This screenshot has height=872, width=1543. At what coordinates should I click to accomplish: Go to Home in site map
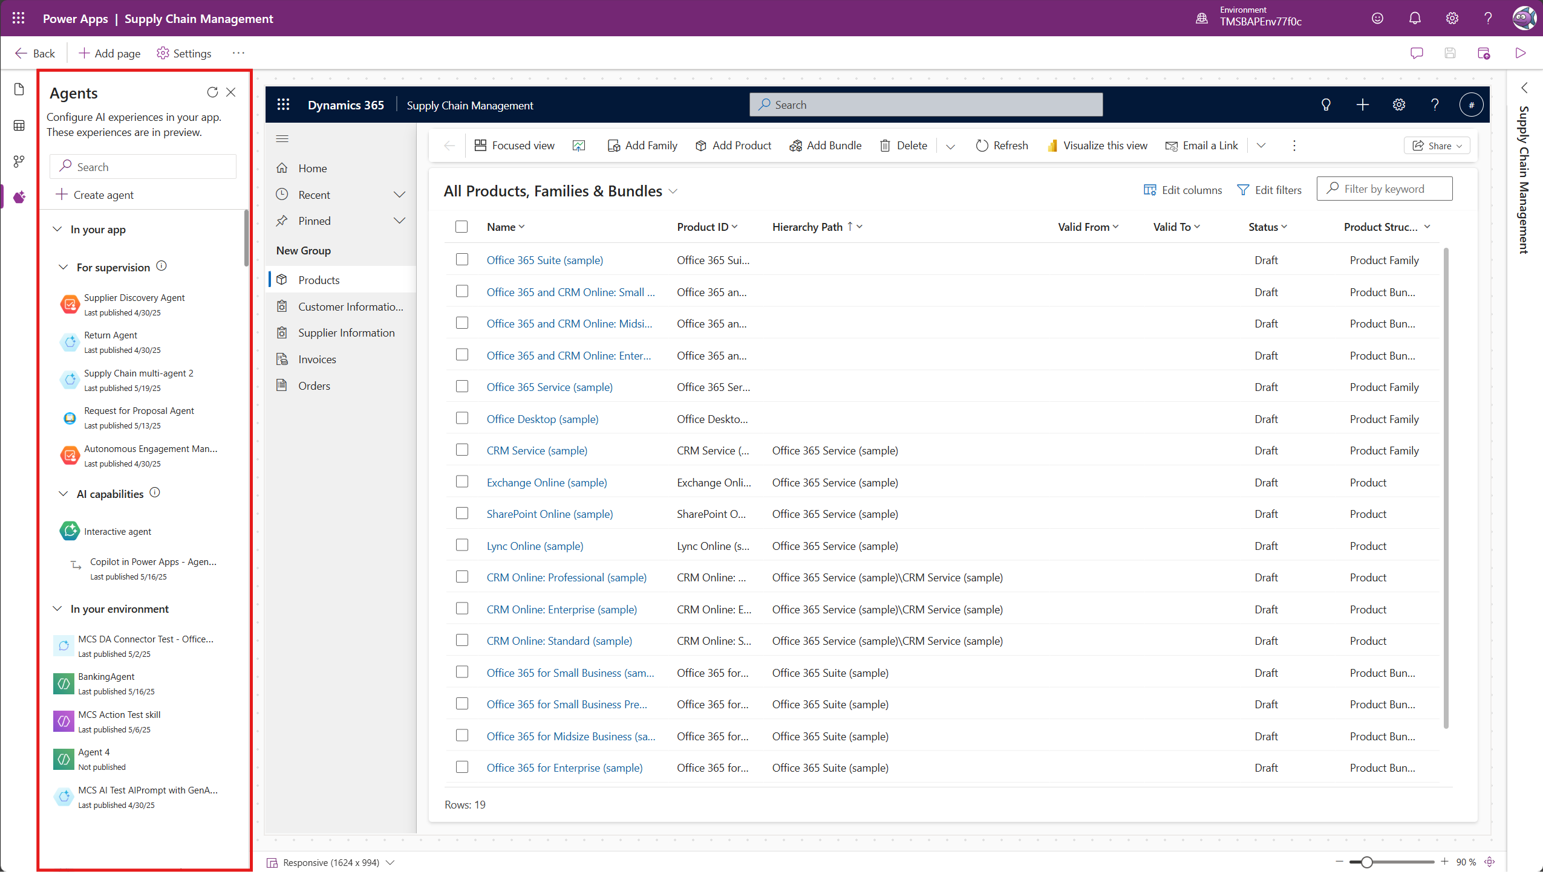[x=341, y=168]
